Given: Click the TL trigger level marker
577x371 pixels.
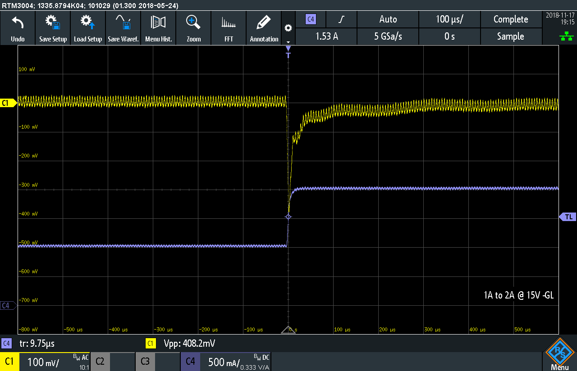Looking at the screenshot, I should (568, 217).
